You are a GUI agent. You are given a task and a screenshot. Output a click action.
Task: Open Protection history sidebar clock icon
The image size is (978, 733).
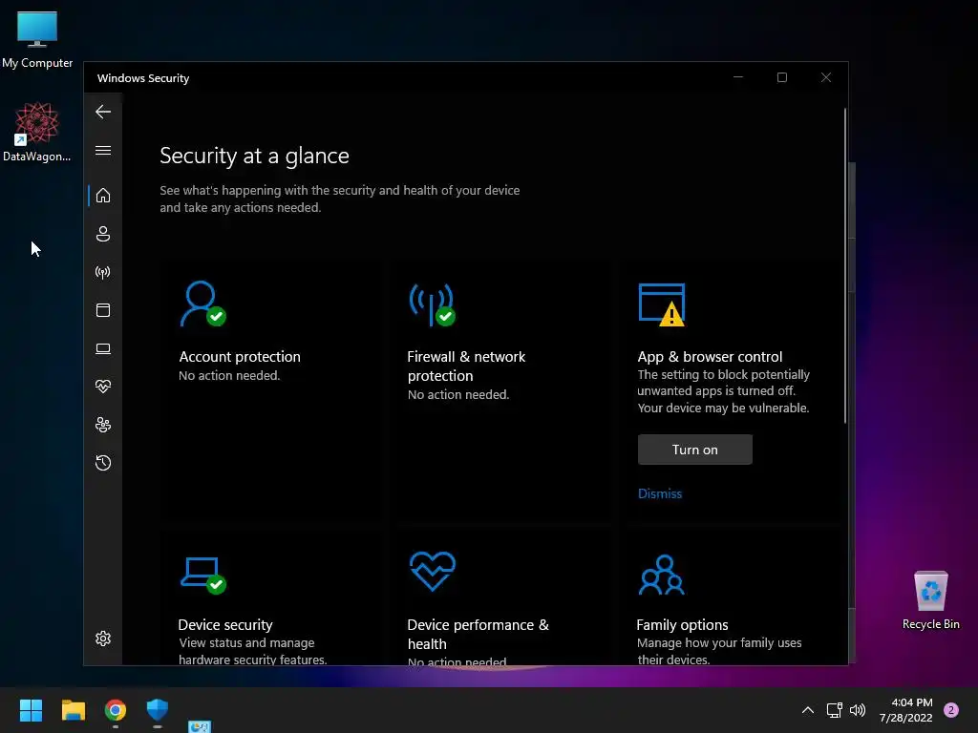coord(103,463)
